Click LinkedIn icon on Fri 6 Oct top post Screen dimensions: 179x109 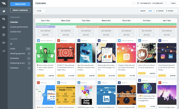click(x=140, y=40)
